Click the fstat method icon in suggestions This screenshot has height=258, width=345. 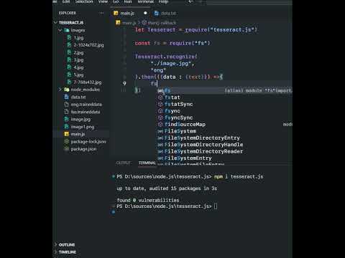pyautogui.click(x=160, y=97)
